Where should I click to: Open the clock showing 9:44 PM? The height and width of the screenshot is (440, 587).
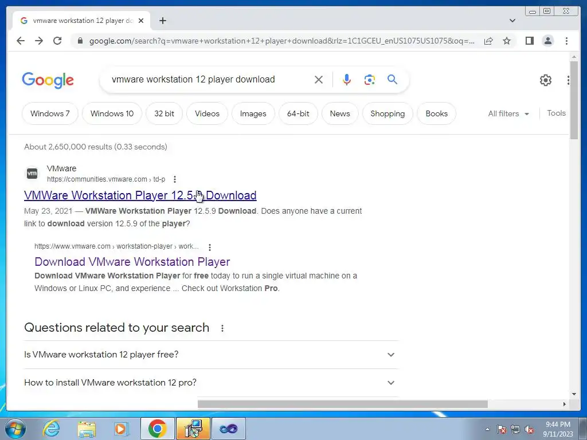pyautogui.click(x=558, y=429)
